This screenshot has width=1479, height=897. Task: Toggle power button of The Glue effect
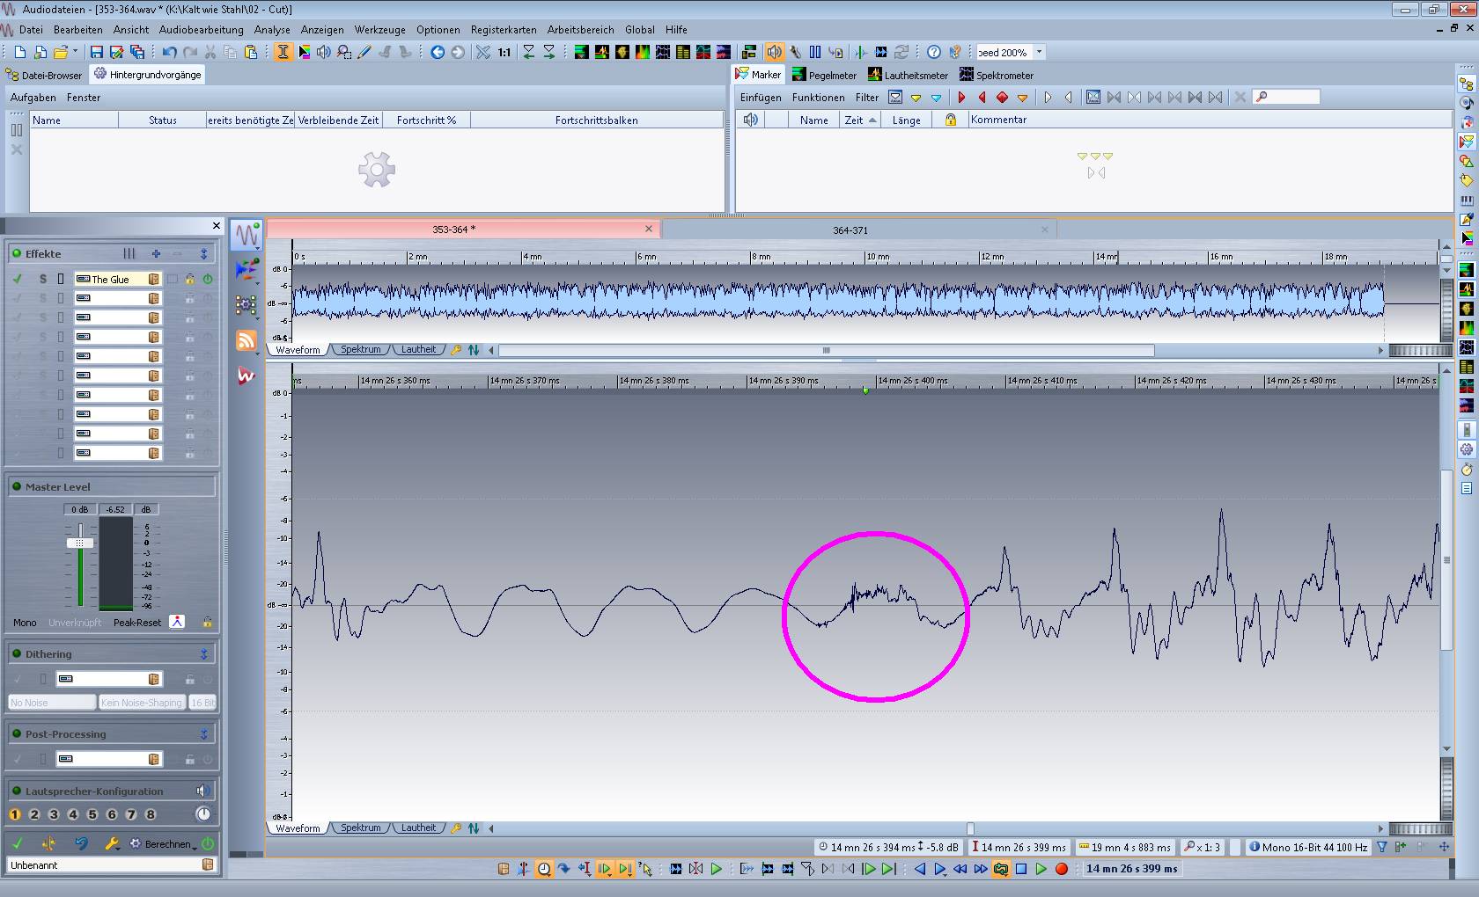208,279
